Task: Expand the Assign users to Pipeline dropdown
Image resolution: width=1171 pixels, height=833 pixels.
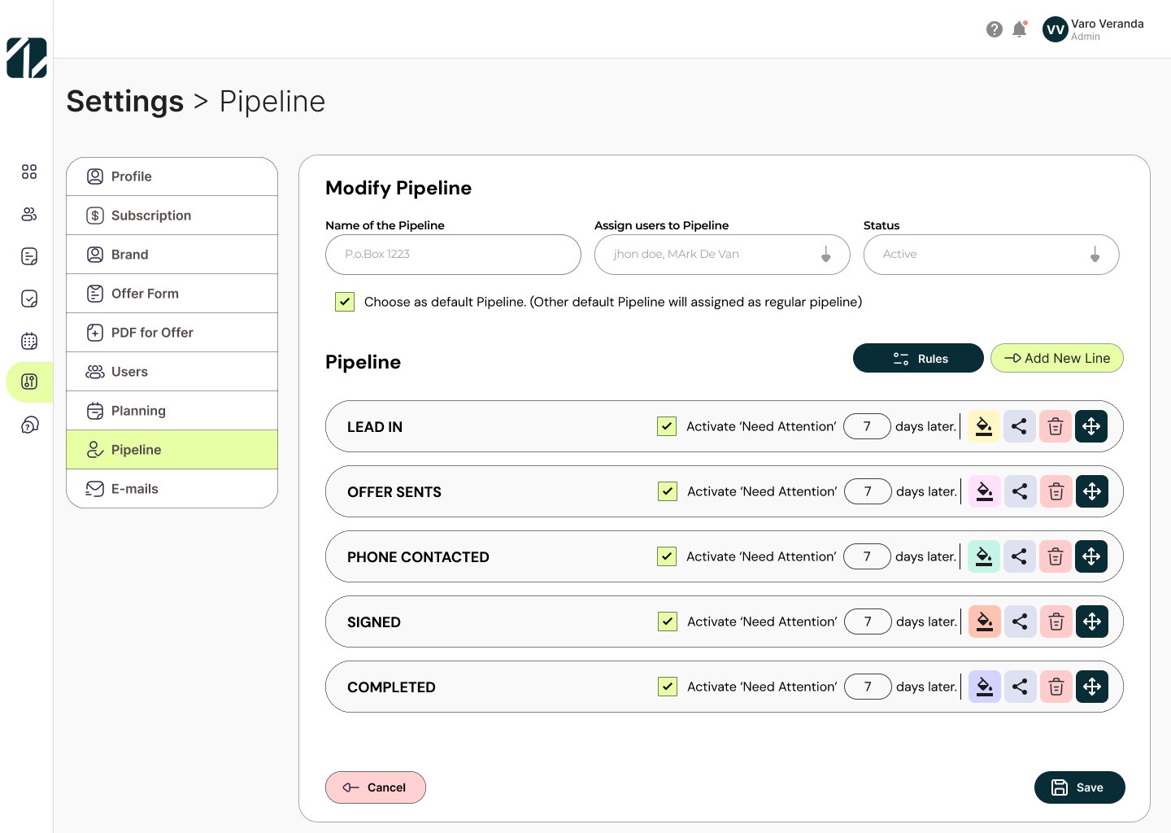Action: [825, 255]
